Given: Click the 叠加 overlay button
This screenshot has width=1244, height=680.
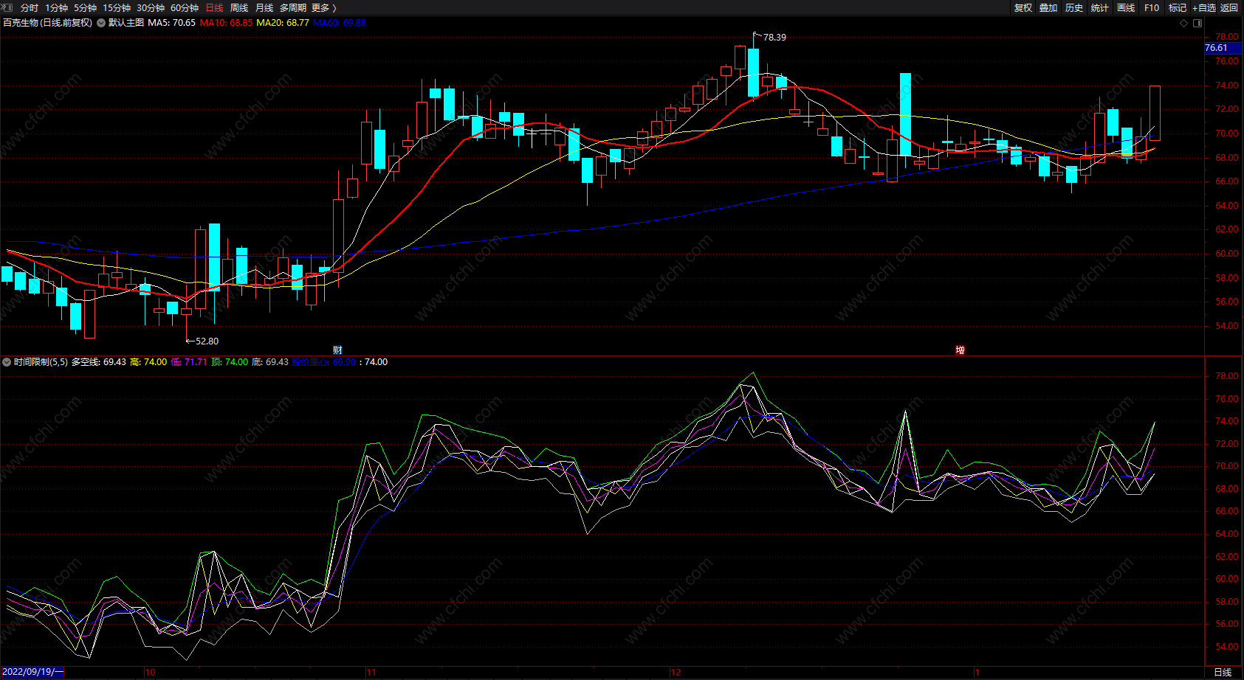Looking at the screenshot, I should point(1048,7).
